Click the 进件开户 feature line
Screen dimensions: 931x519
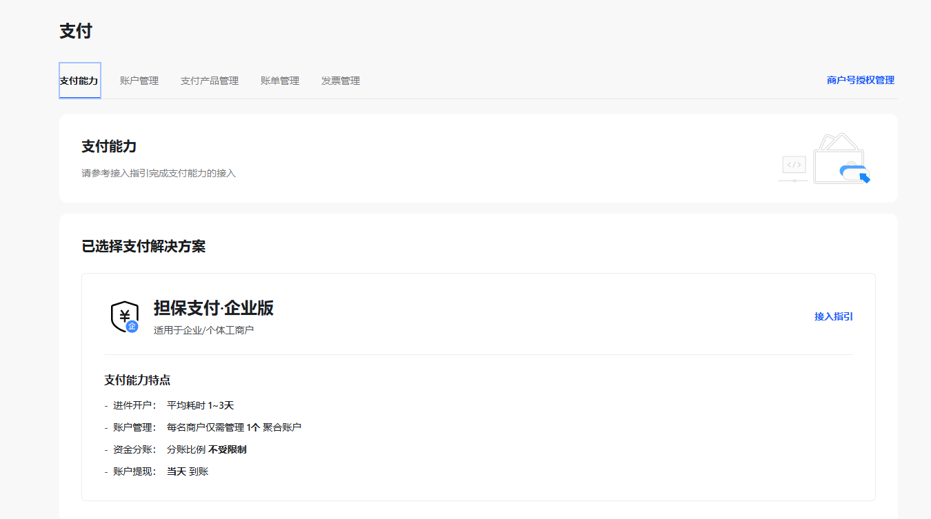172,405
